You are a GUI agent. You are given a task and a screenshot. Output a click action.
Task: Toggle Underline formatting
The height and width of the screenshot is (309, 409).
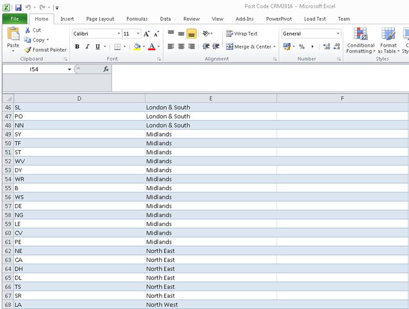coord(98,47)
